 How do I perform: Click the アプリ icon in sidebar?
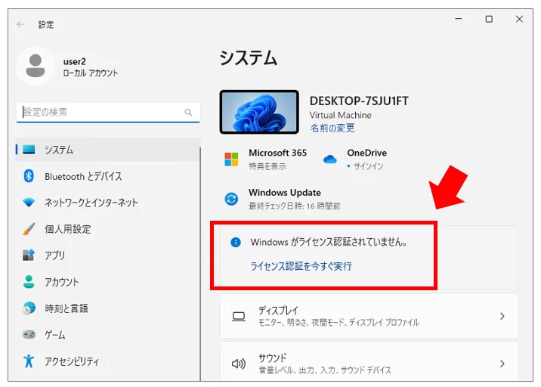coord(29,255)
